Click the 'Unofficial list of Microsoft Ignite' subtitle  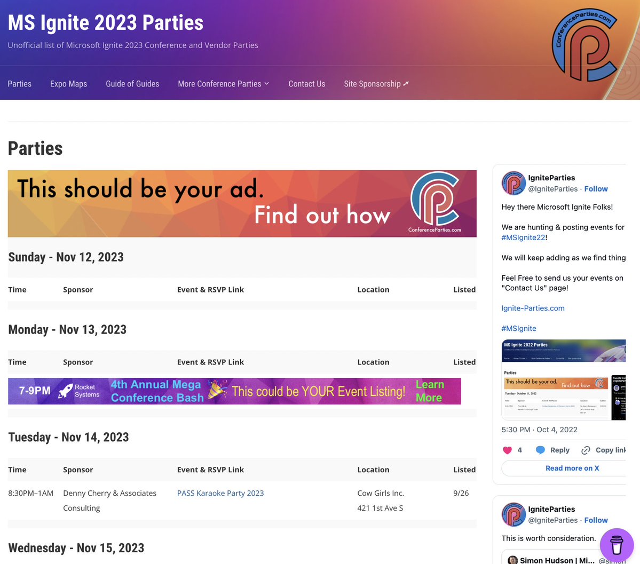(x=133, y=45)
